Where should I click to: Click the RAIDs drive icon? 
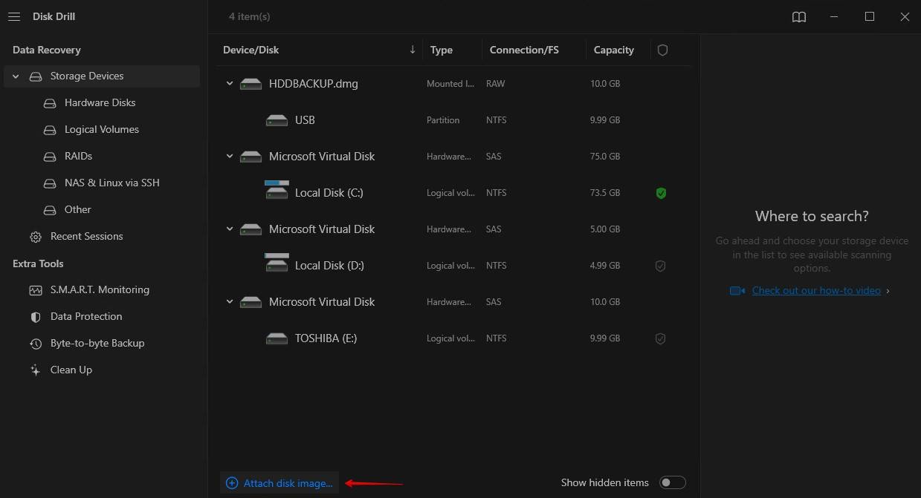point(50,157)
